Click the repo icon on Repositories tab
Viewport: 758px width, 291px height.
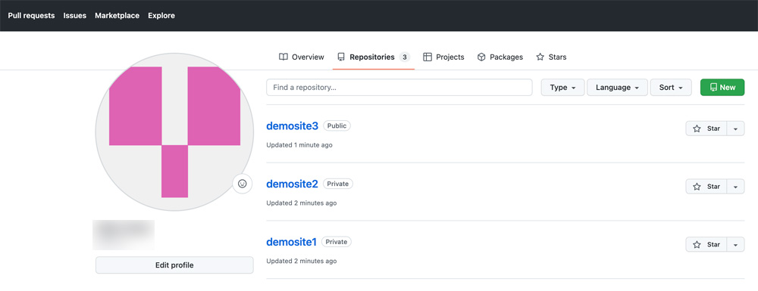[341, 57]
